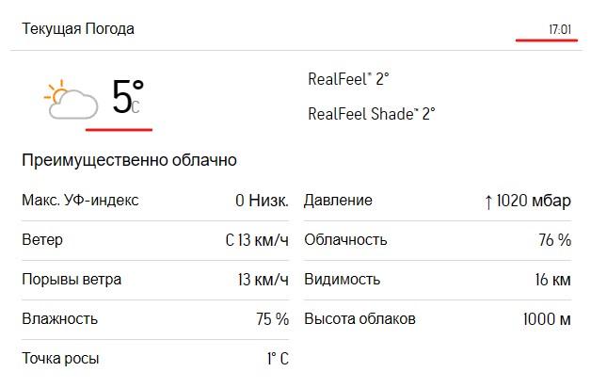
Task: Click the Видимость row label
Action: 342,280
